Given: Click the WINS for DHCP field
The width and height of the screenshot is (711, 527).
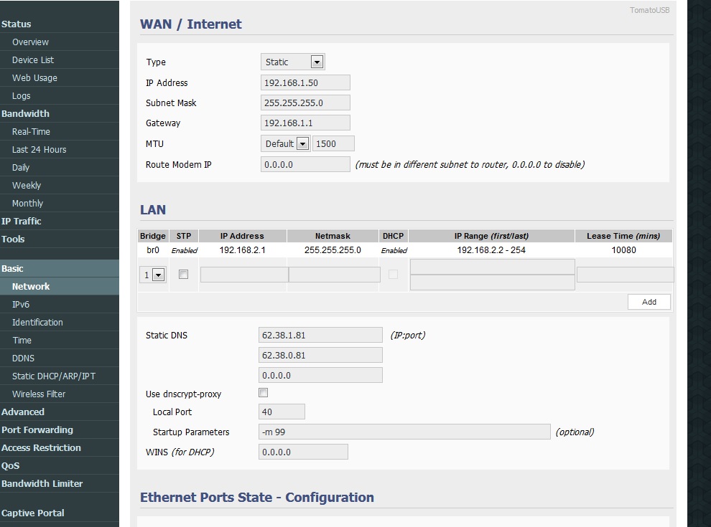Looking at the screenshot, I should pos(303,452).
